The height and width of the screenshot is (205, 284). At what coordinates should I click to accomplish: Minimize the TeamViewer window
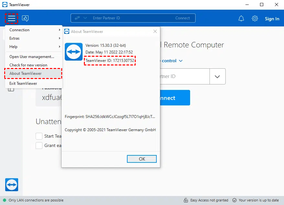(247, 5)
